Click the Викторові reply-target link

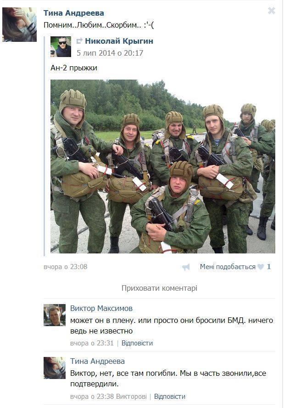(x=131, y=397)
